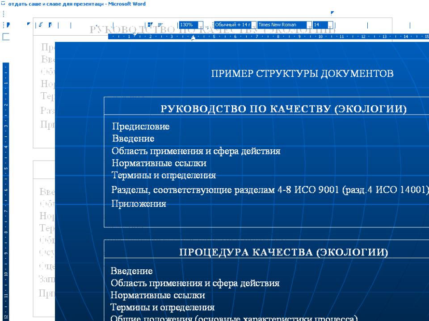Click the line 'Приложения'
Image resolution: width=429 pixels, height=321 pixels.
tap(139, 204)
